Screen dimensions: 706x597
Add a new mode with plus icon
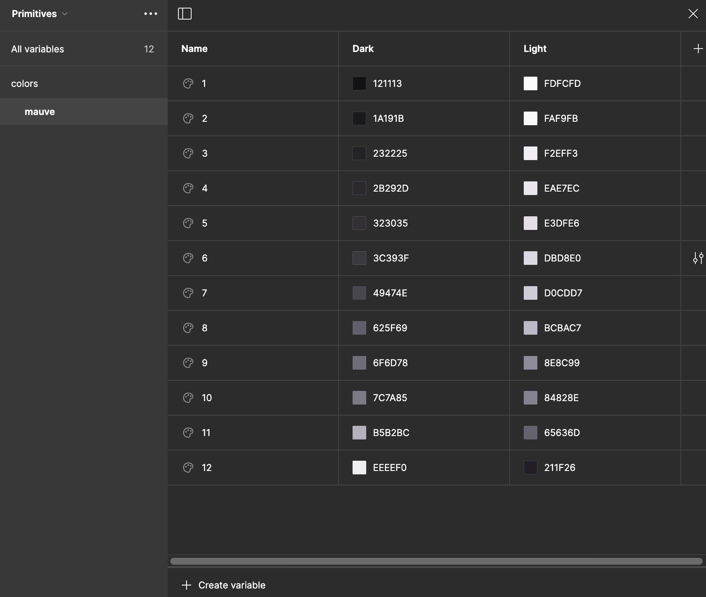(698, 49)
